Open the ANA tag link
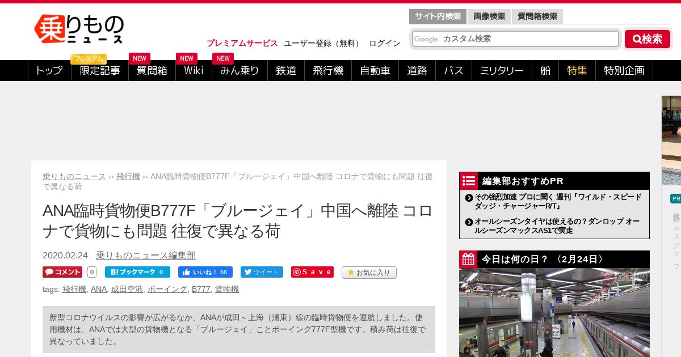Screen dimensions: 681x357 (99, 289)
